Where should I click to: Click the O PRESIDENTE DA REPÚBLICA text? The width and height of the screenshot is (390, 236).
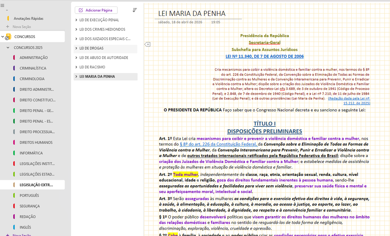pos(193,110)
